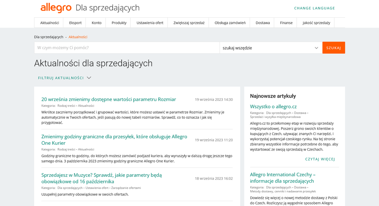The image size is (379, 206).
Task: Click the 'Aktualności dla sprzedających' page heading
Action: click(93, 63)
